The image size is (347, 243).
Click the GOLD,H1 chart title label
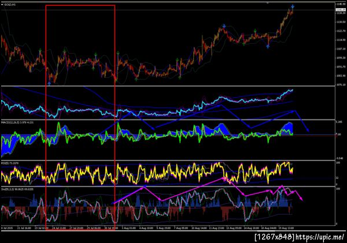(x=10, y=5)
